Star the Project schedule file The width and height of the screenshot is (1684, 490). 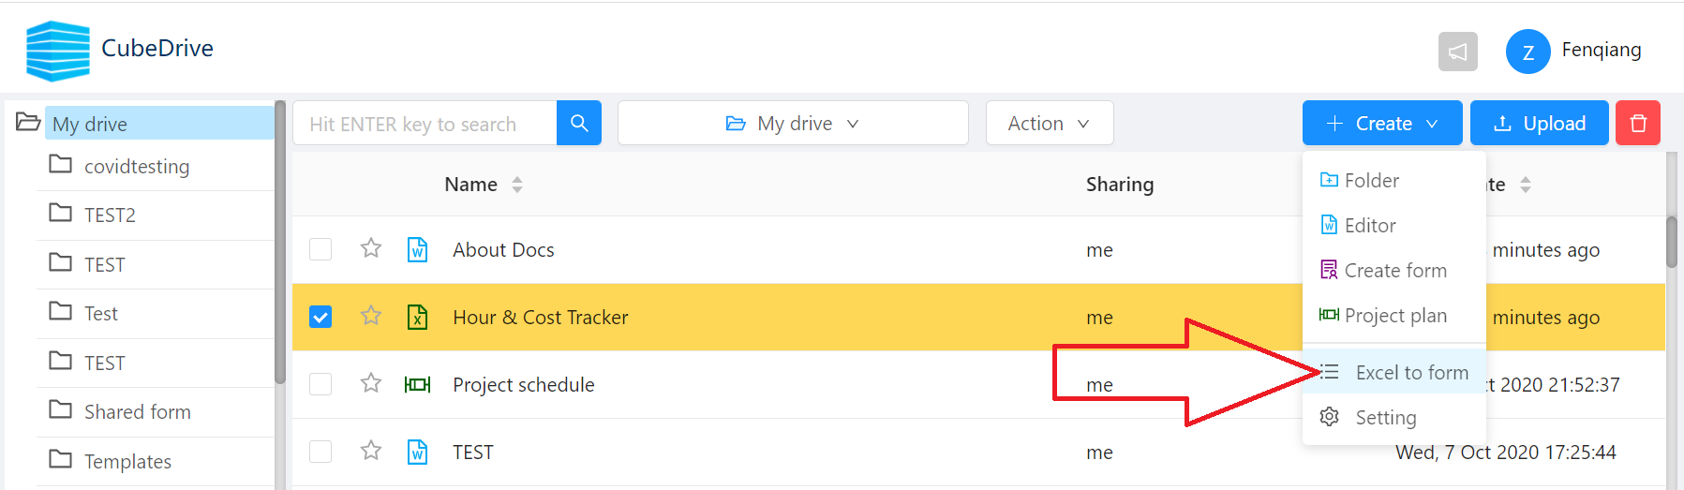(371, 383)
